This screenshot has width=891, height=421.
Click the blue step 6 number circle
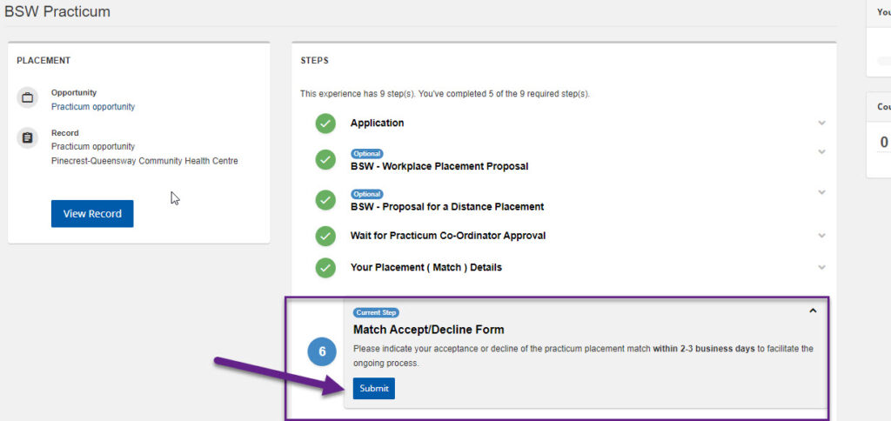322,352
